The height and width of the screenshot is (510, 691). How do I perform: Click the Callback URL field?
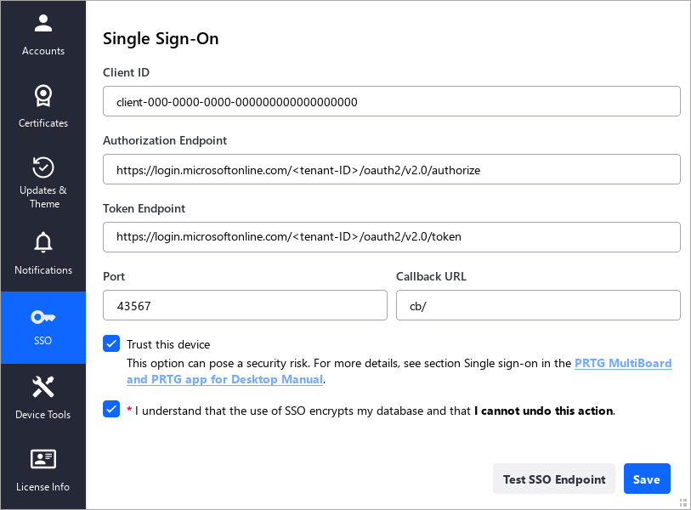[x=538, y=305]
